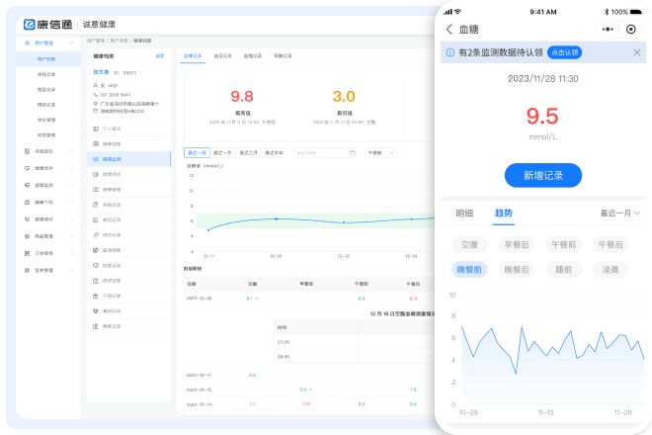652x435 pixels.
Task: Click the red 10.6 value in 2023-12-16 row
Action: click(x=413, y=299)
